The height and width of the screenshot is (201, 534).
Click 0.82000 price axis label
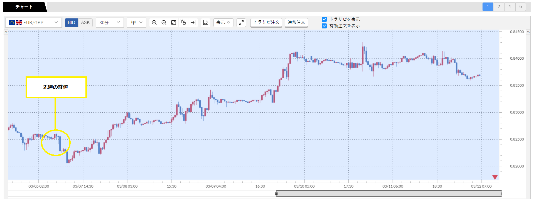[517, 166]
